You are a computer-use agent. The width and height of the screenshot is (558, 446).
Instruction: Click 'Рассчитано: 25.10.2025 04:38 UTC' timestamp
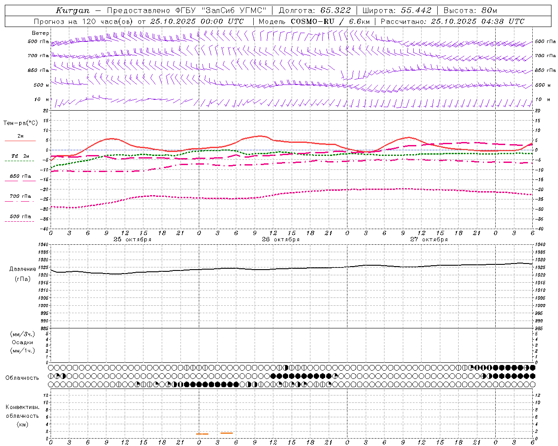point(453,21)
